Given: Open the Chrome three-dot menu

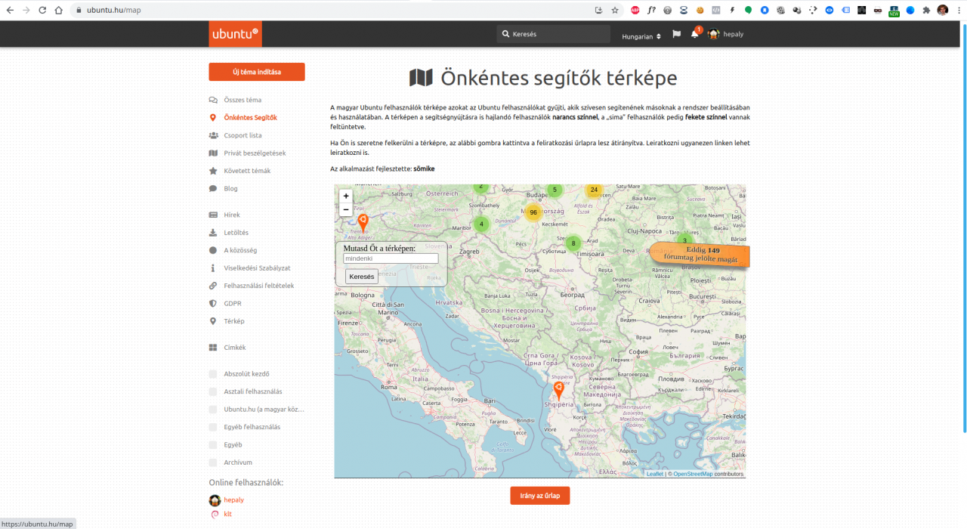Looking at the screenshot, I should click(959, 10).
